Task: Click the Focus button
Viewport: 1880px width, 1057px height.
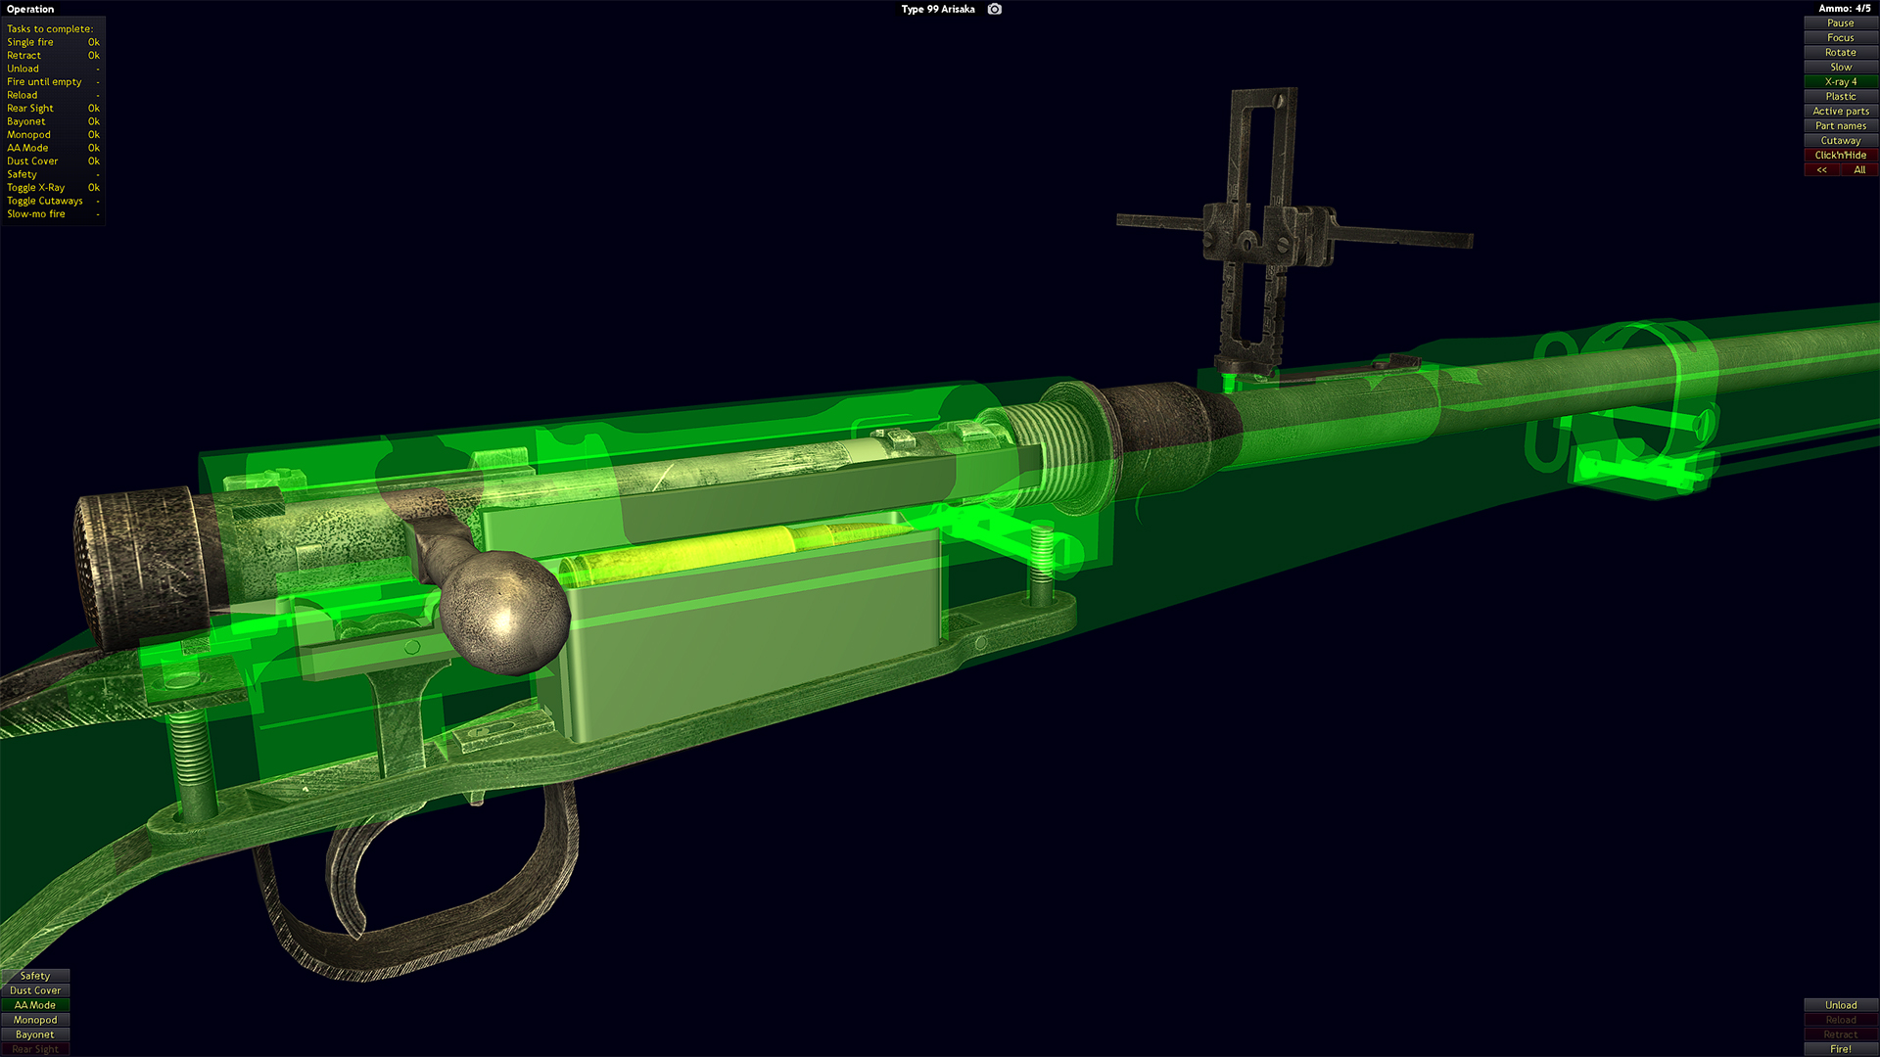Action: pyautogui.click(x=1840, y=37)
